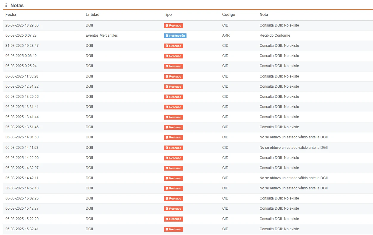373x235 pixels.
Task: Click the Nota column header
Action: click(x=264, y=14)
